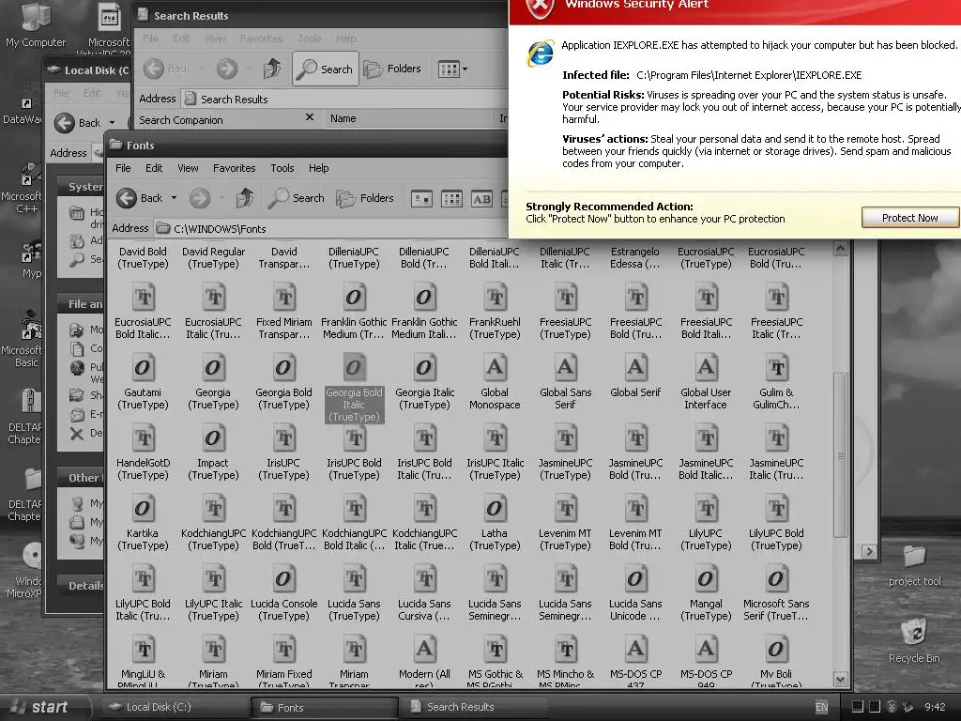This screenshot has width=961, height=721.
Task: Click the Forward arrow in Fonts toolbar
Action: (200, 198)
